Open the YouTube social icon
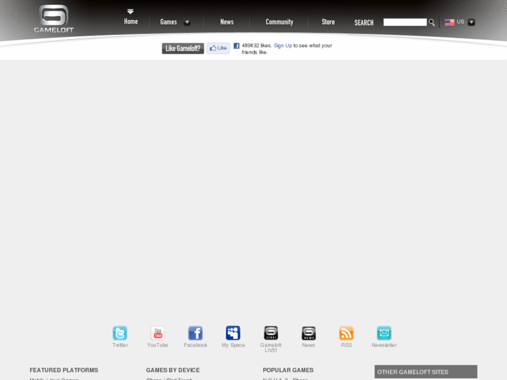 158,333
